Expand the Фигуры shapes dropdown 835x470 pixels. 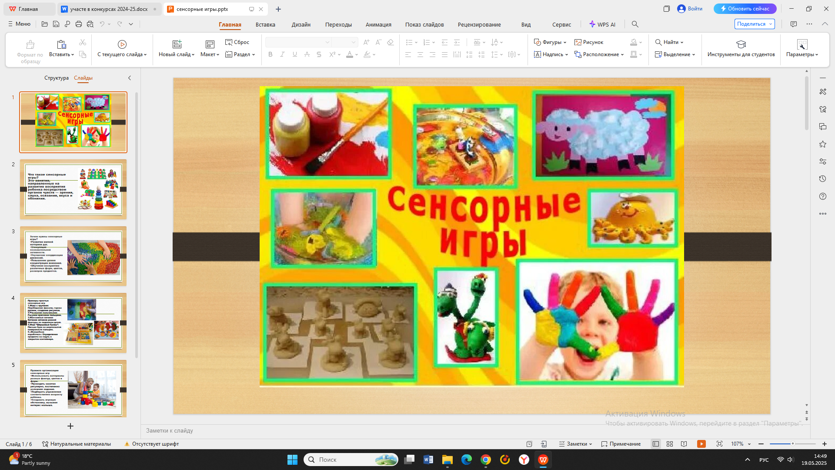point(565,43)
